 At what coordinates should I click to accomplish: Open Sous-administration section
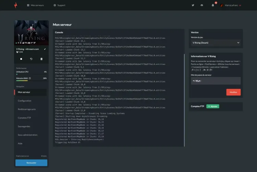point(27,135)
